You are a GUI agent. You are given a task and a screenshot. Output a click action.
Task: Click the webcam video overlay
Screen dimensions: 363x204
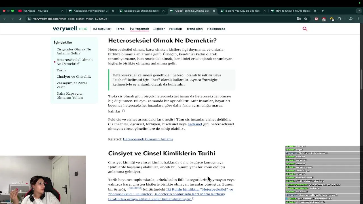[x=43, y=180]
